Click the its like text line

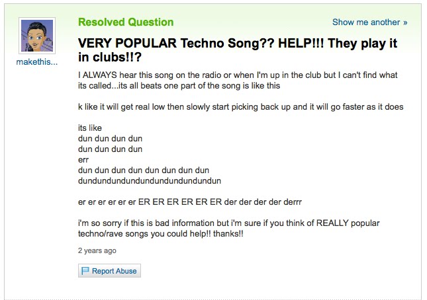point(90,128)
